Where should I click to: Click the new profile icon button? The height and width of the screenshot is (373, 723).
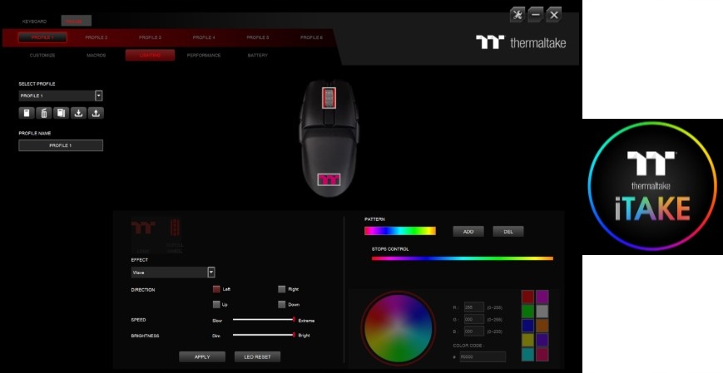pyautogui.click(x=27, y=113)
